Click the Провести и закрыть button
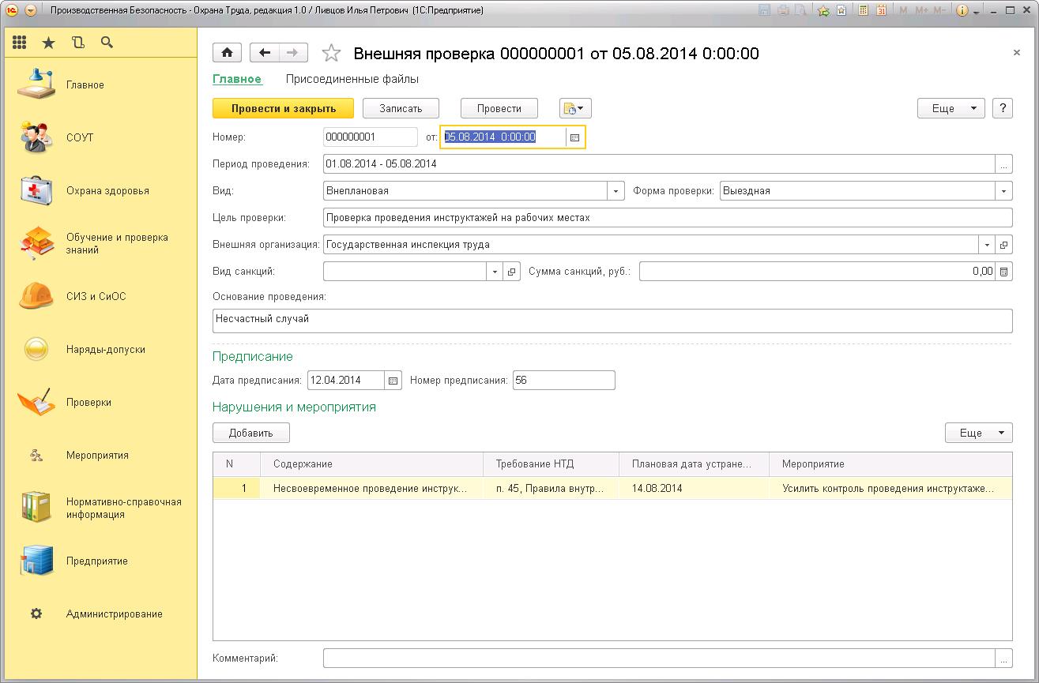Viewport: 1039px width, 683px height. 283,109
